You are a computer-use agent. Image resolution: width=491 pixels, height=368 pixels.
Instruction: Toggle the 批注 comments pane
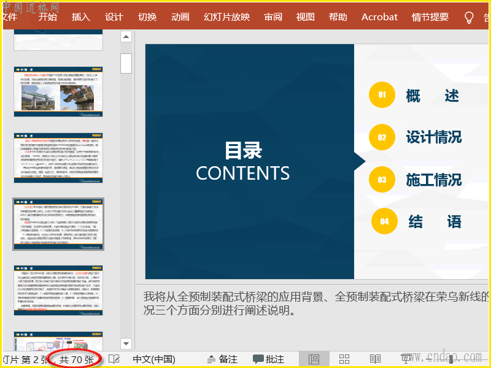pyautogui.click(x=269, y=359)
